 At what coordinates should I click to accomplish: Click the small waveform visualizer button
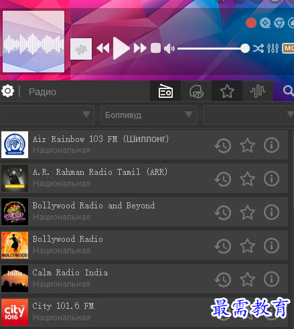[81, 49]
